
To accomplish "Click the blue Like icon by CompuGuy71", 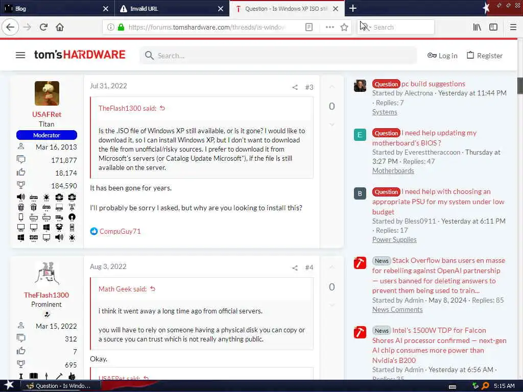I will click(94, 231).
